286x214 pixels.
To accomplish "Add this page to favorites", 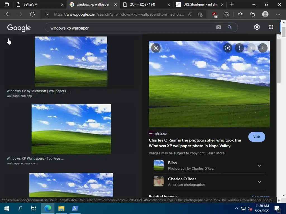I will 200,14.
